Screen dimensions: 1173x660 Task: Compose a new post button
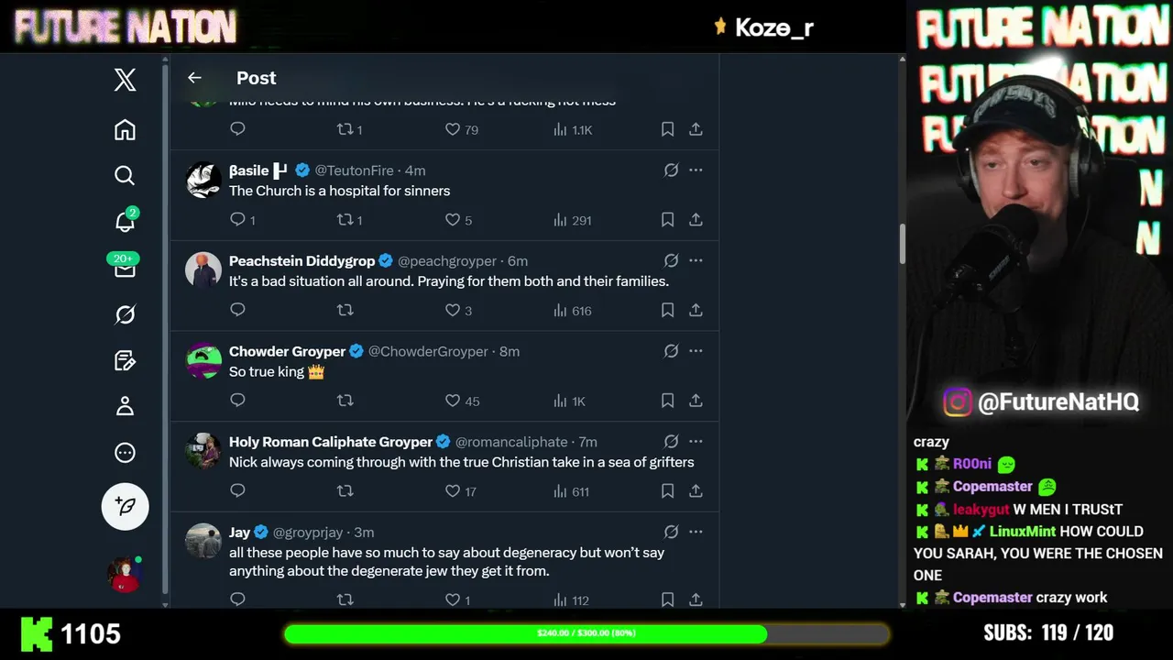tap(125, 506)
